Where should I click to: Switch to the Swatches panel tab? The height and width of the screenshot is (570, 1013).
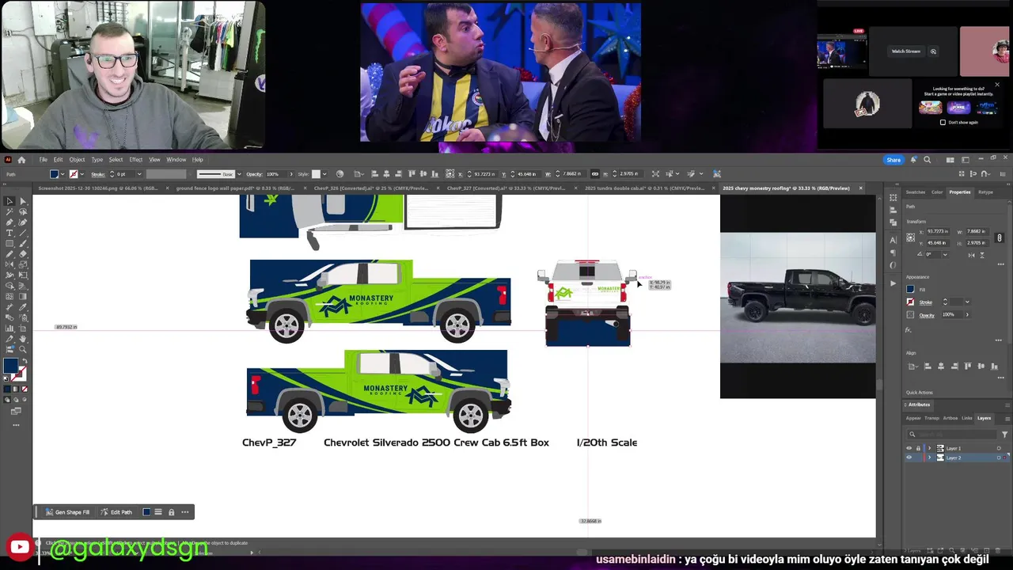(915, 192)
